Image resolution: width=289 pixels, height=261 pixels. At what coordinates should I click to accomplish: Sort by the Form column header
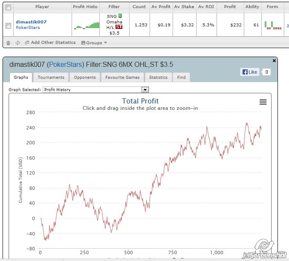272,7
